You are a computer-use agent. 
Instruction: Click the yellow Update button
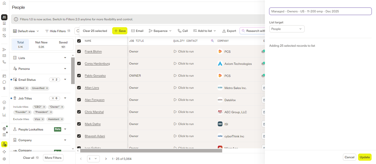pyautogui.click(x=364, y=157)
